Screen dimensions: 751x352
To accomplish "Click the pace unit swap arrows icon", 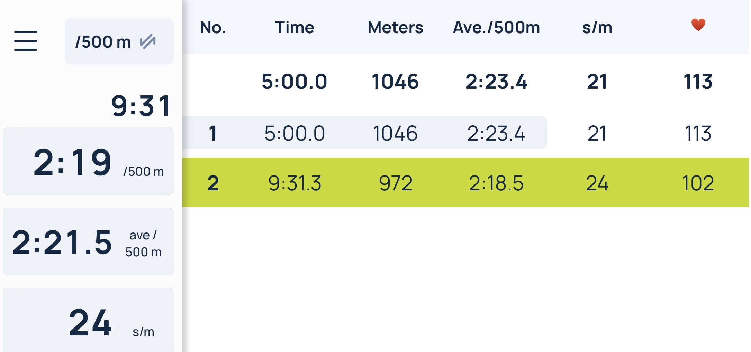I will click(x=148, y=41).
